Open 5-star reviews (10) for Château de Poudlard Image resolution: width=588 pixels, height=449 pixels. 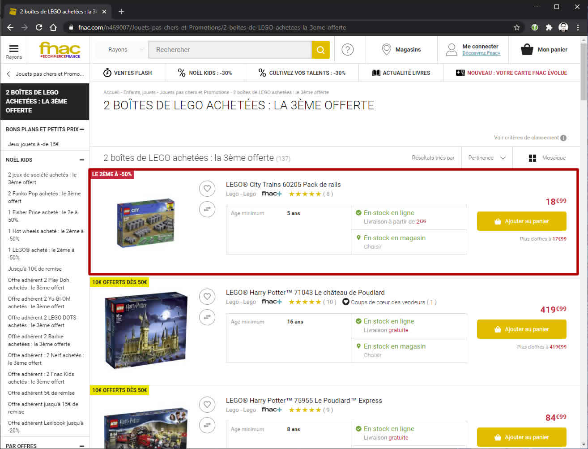(313, 302)
